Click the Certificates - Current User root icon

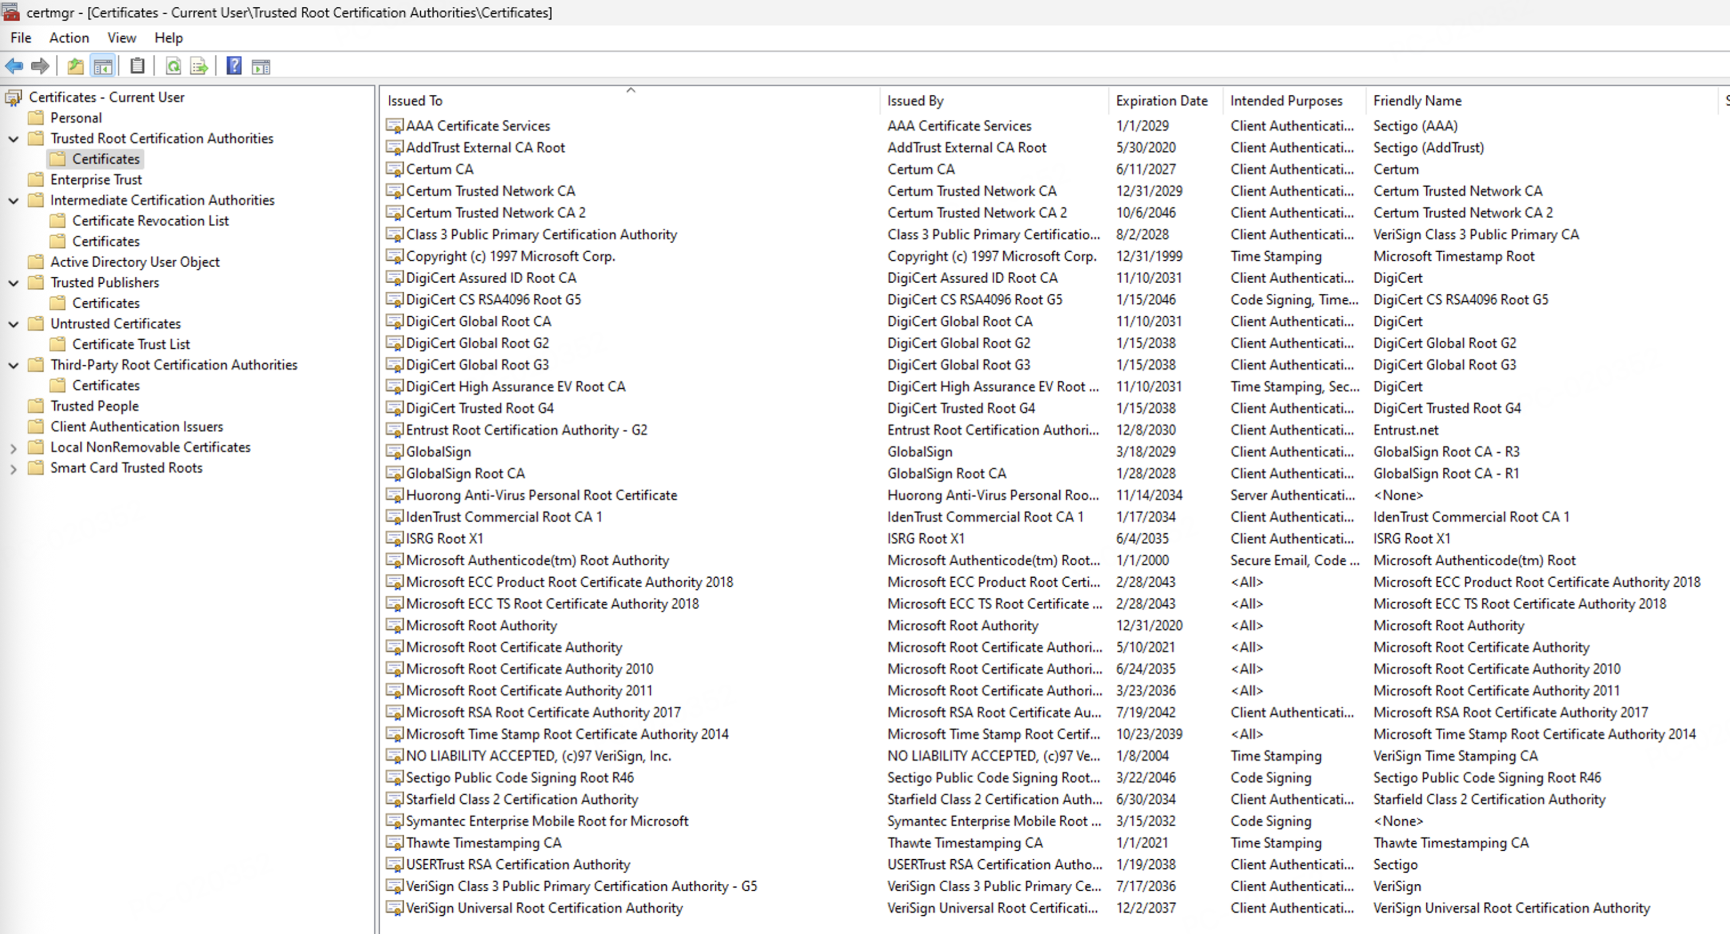(14, 98)
